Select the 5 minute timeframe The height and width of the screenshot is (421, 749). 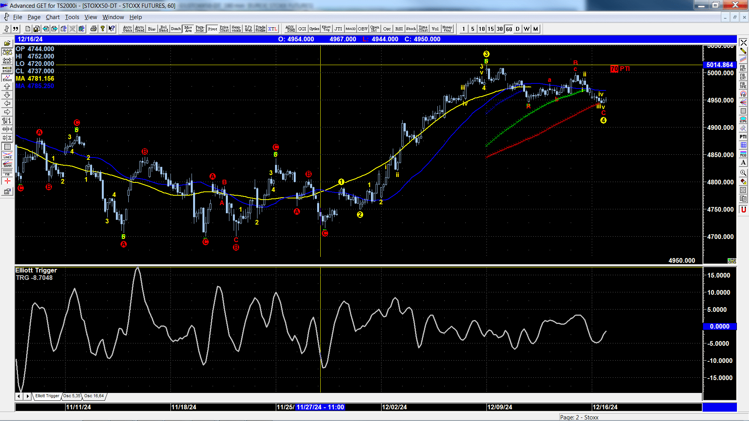472,29
